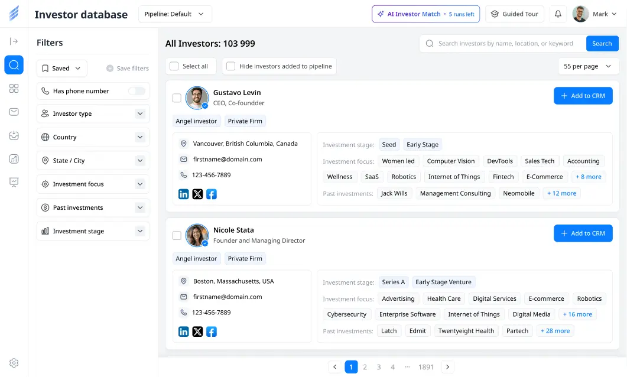Show + 8 more investment focus tags

589,177
